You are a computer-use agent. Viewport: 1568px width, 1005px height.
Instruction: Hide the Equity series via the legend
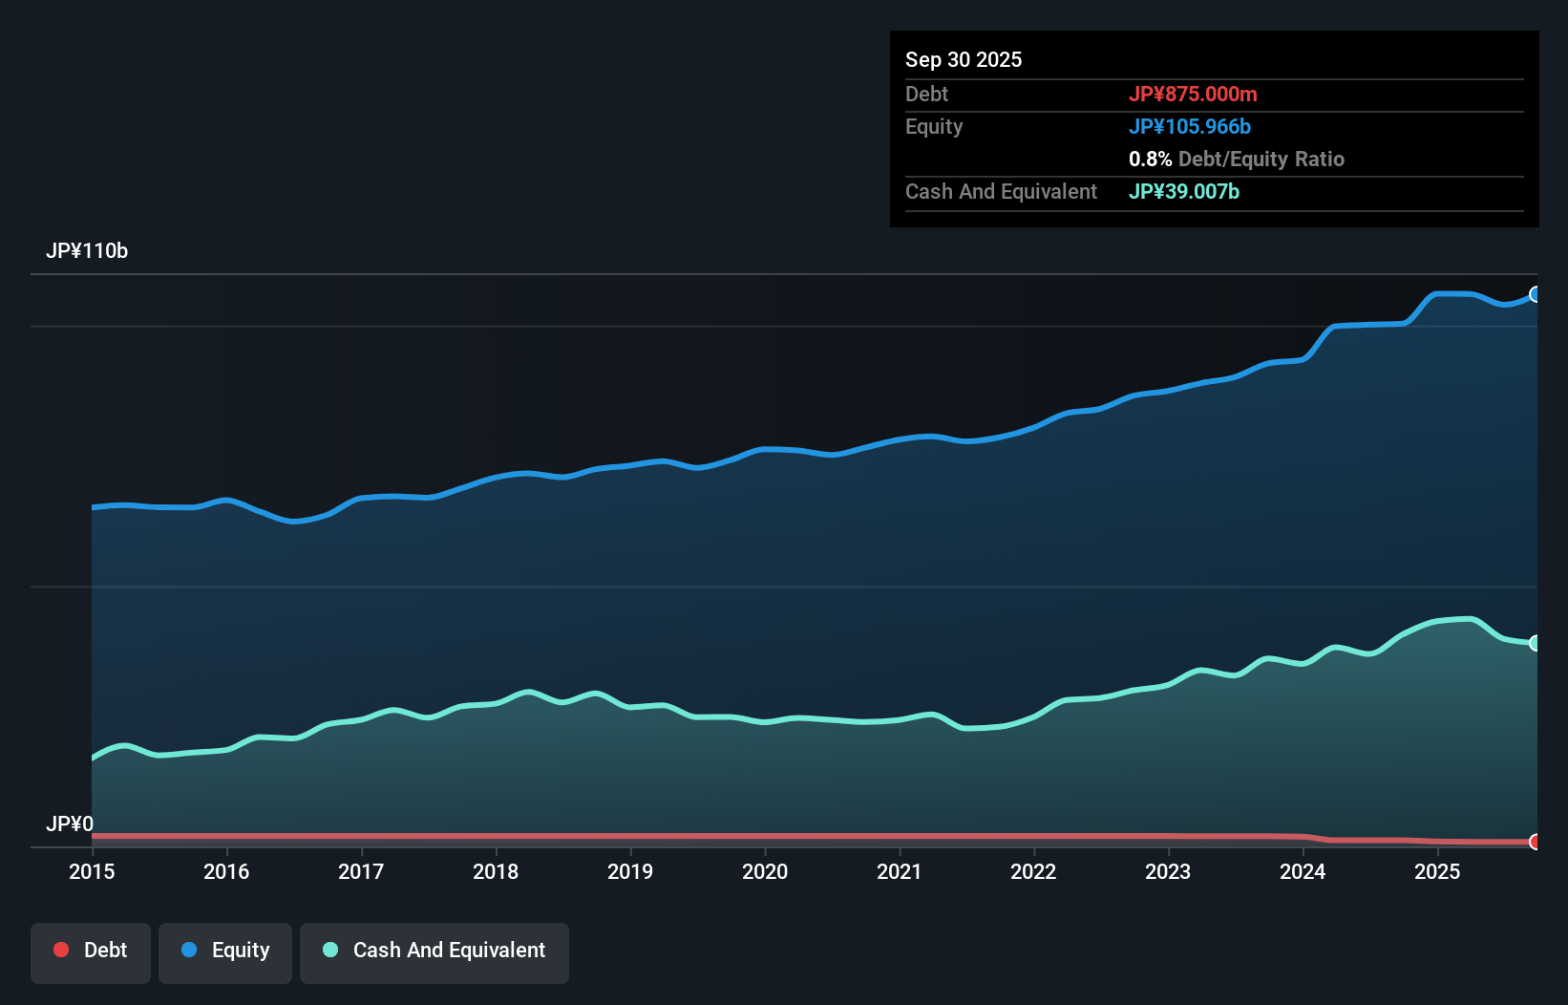[224, 952]
